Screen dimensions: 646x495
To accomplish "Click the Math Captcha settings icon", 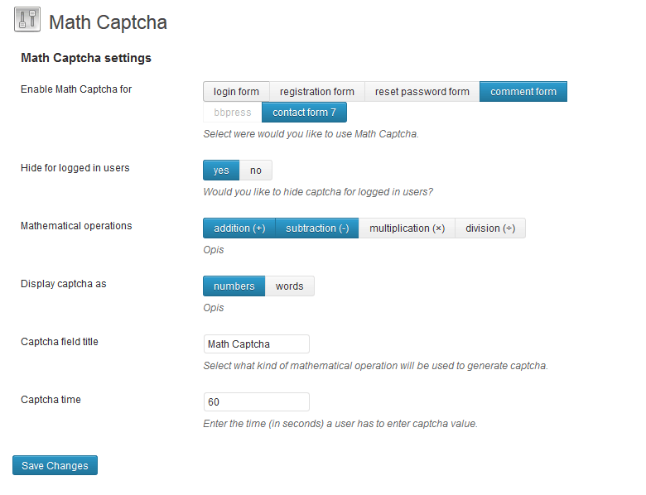I will [27, 21].
